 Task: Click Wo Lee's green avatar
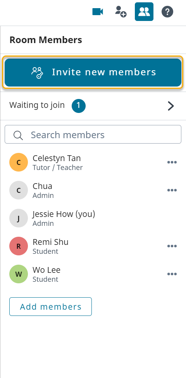point(19,274)
